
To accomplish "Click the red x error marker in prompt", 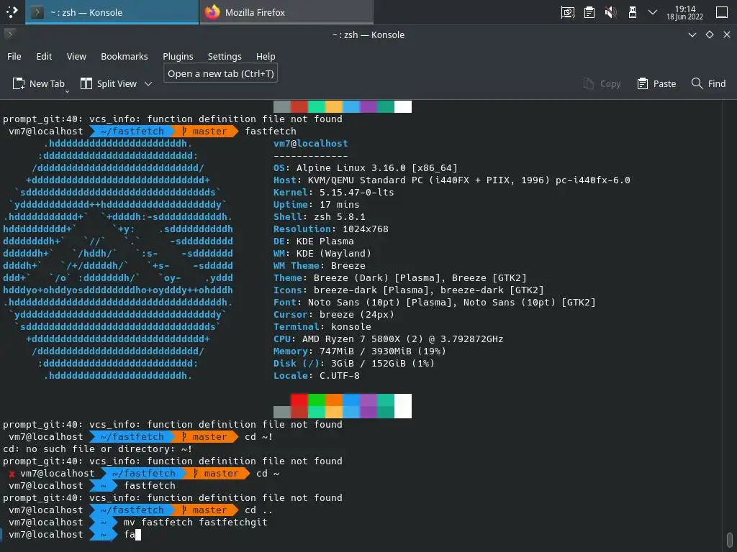I will click(12, 474).
